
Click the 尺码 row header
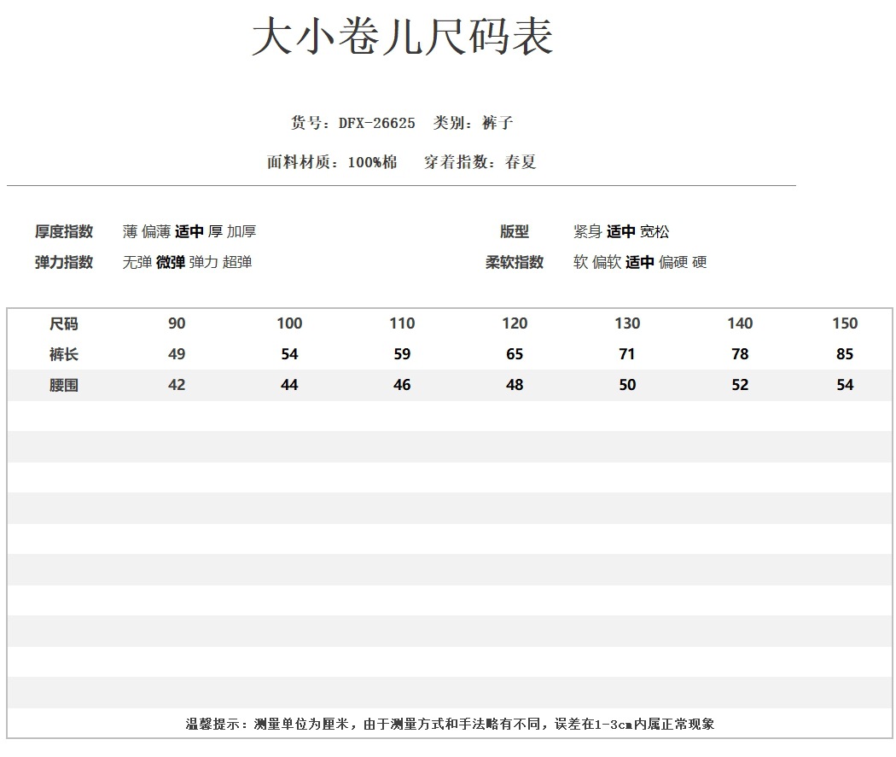tap(63, 324)
